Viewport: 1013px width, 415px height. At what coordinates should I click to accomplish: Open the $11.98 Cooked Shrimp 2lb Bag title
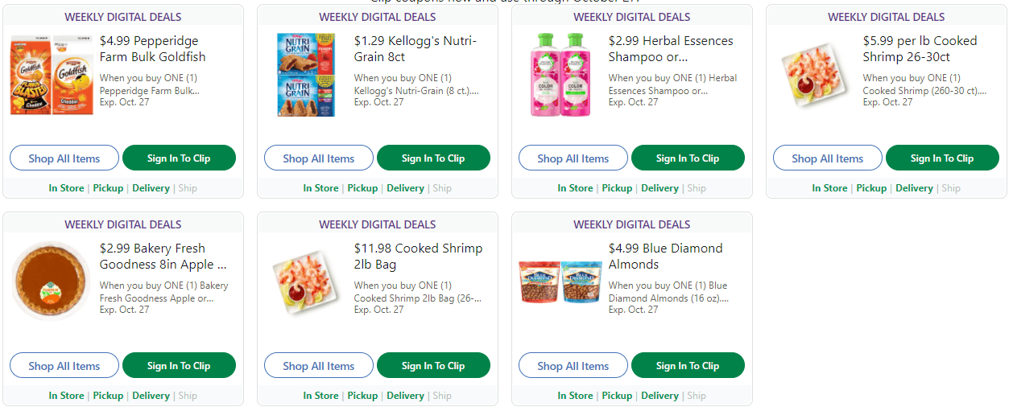tap(418, 257)
